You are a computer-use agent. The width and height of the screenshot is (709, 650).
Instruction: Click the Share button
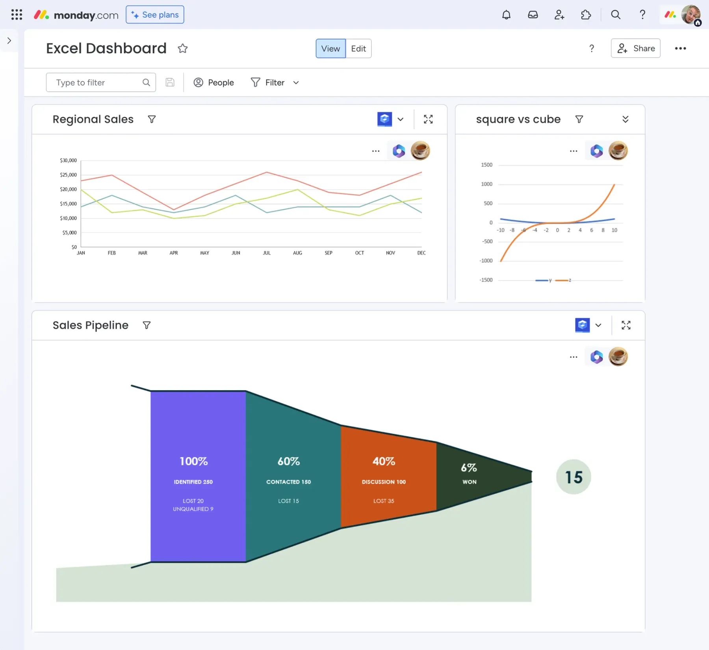tap(635, 48)
